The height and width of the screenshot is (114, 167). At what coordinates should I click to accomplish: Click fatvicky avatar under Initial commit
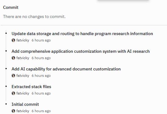[13, 111]
